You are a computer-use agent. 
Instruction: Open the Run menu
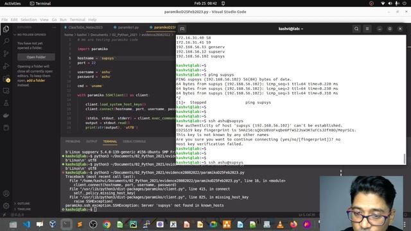[x=63, y=20]
